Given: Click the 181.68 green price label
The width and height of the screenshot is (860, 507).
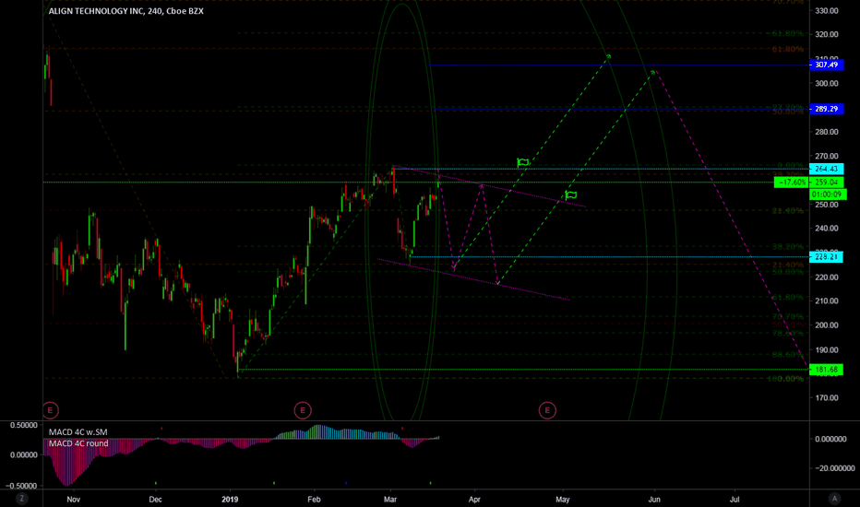Looking at the screenshot, I should coord(826,370).
